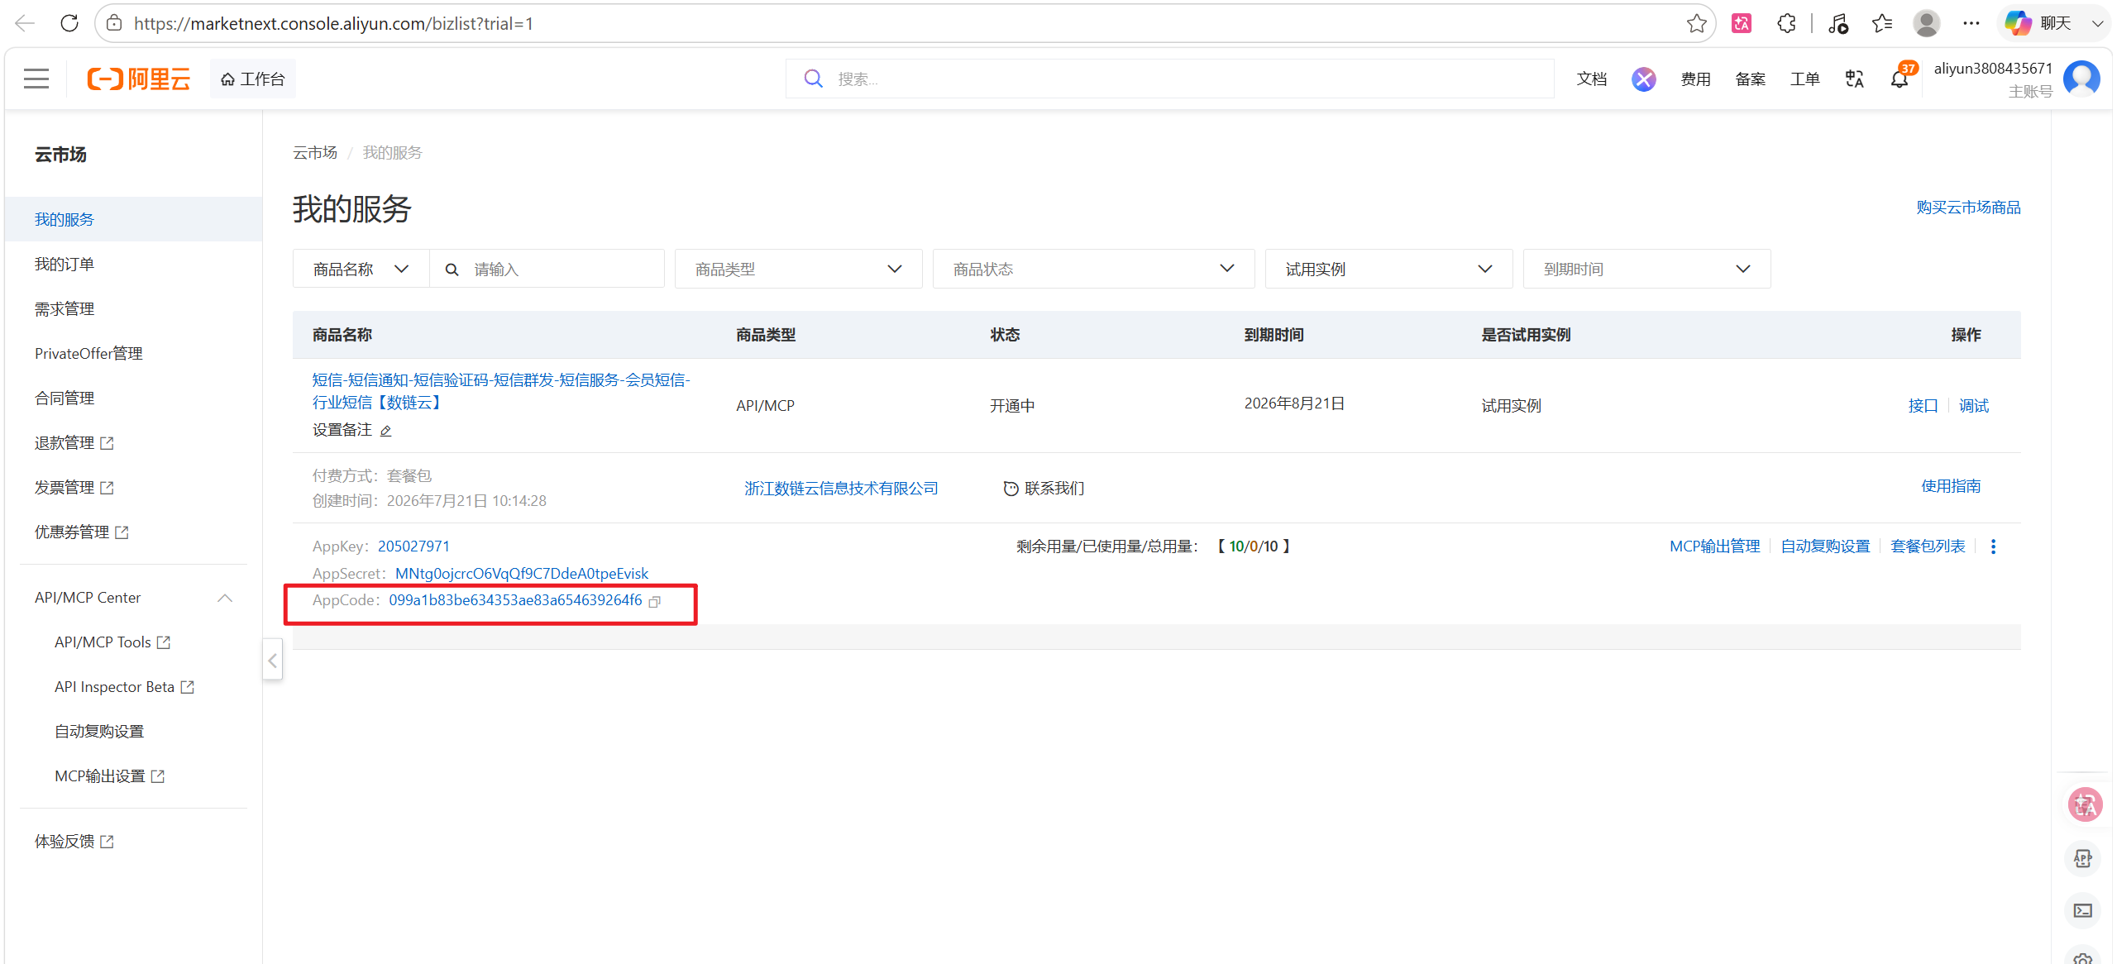Open MCP输出设置 in the sidebar
This screenshot has height=964, width=2117.
(x=110, y=776)
